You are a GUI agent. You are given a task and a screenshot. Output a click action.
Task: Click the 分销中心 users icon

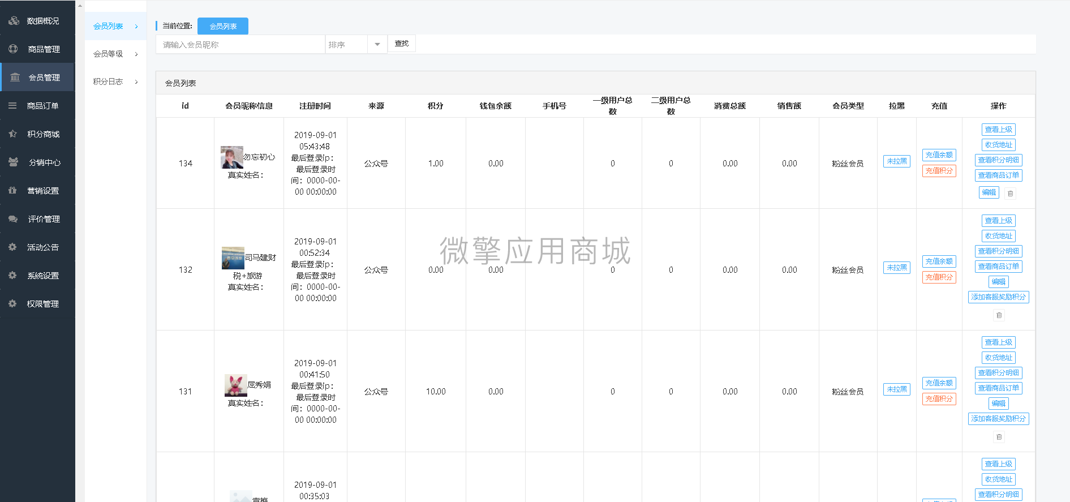tap(13, 162)
